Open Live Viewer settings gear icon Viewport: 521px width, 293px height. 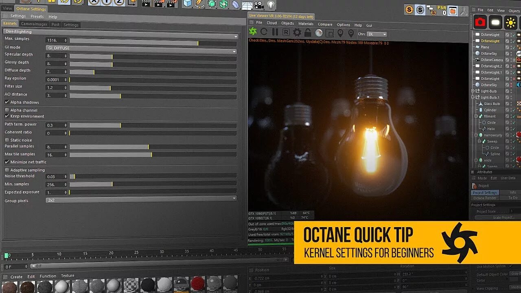[x=297, y=33]
